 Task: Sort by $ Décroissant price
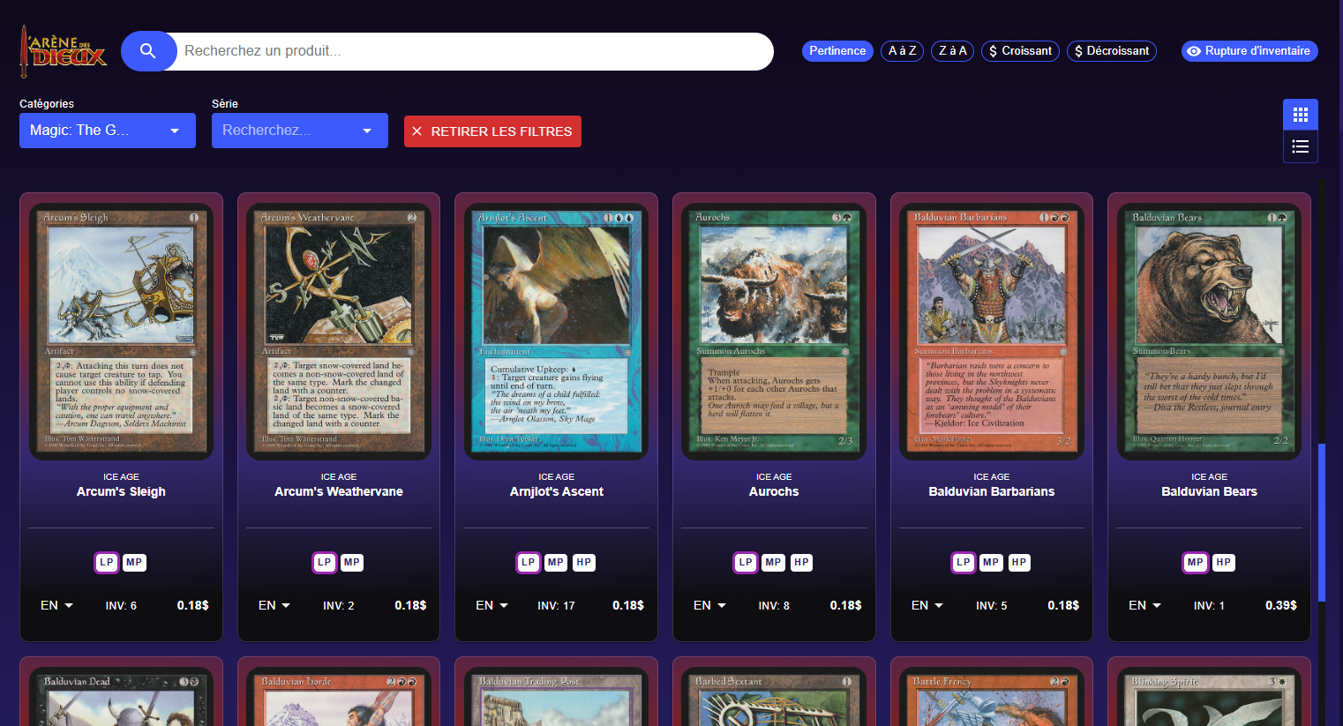1112,51
